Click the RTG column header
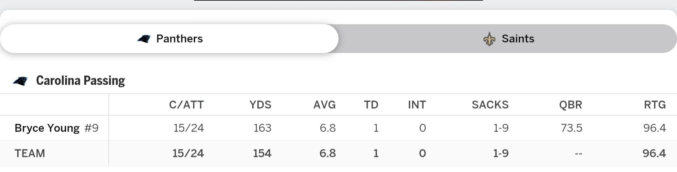 point(655,105)
